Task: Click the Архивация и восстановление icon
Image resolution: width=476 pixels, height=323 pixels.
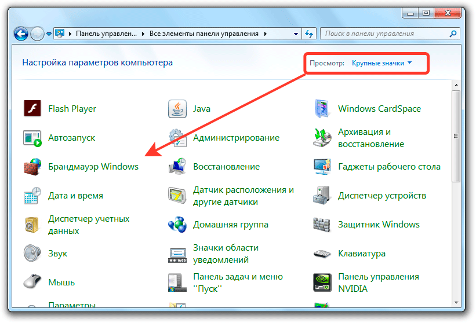Action: click(x=322, y=138)
